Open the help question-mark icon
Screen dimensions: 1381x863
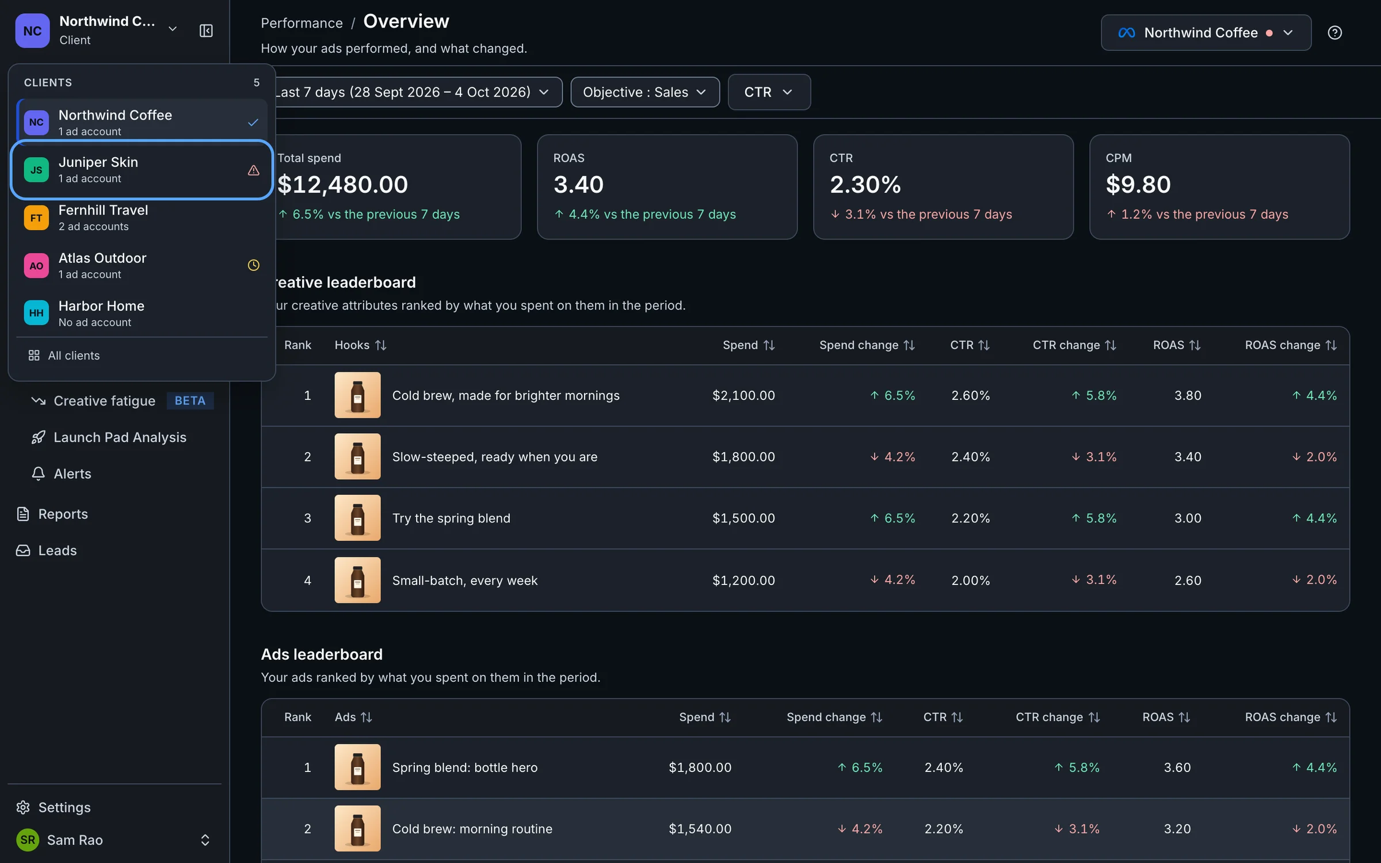pos(1334,33)
